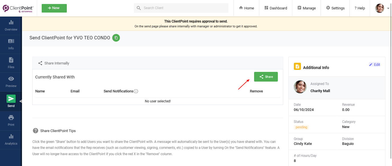The height and width of the screenshot is (166, 392).
Task: Open the Info sidebar section
Action: point(11,44)
